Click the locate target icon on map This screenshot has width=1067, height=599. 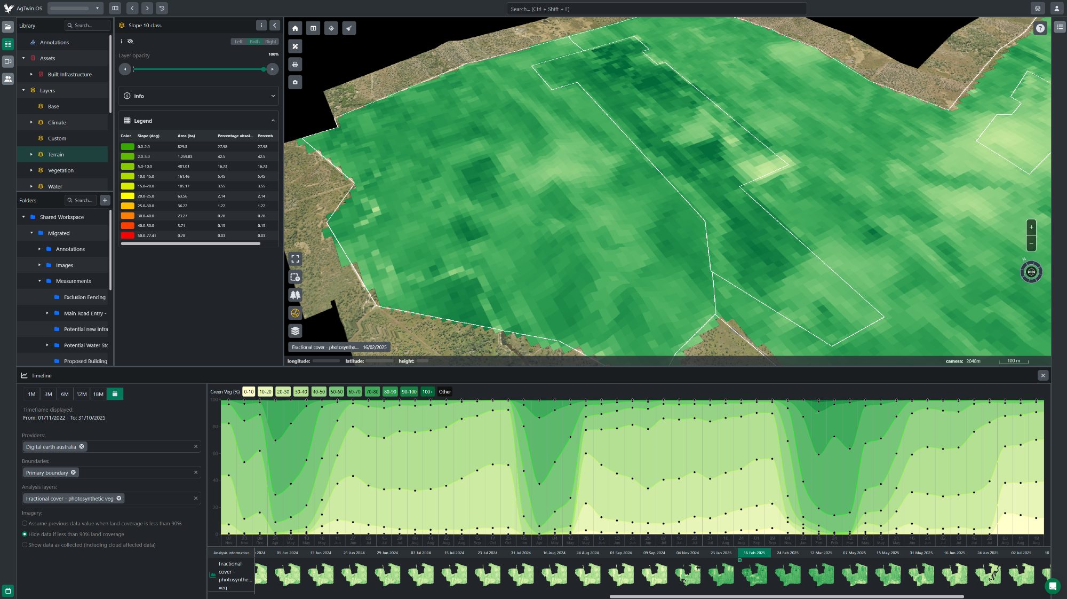[x=331, y=28]
